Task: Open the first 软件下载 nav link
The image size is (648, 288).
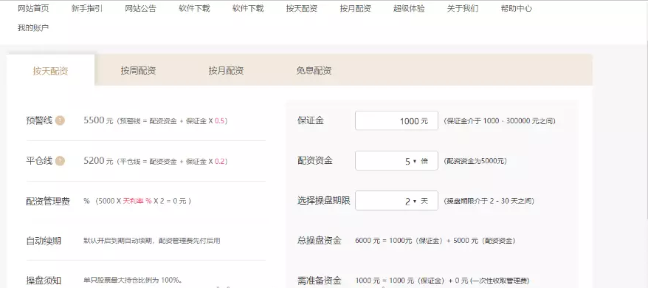Action: [x=194, y=8]
